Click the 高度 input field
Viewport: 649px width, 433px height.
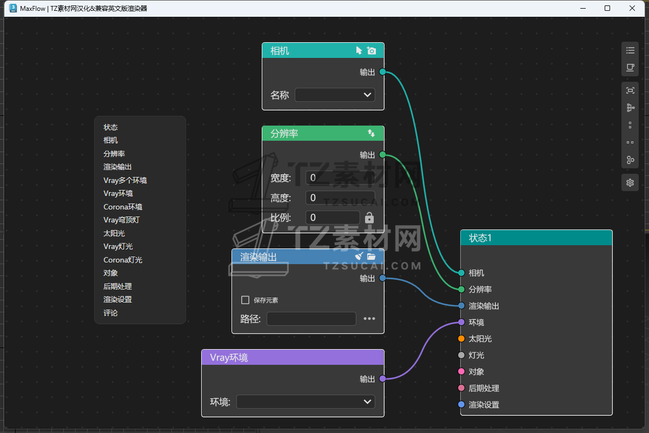point(340,198)
